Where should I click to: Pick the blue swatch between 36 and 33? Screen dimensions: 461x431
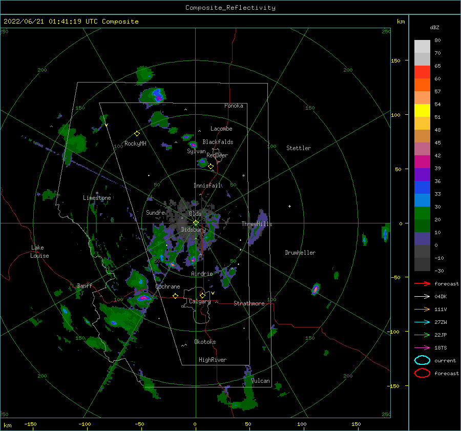(422, 188)
